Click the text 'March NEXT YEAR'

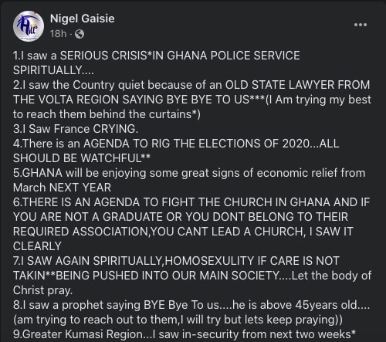pos(62,188)
